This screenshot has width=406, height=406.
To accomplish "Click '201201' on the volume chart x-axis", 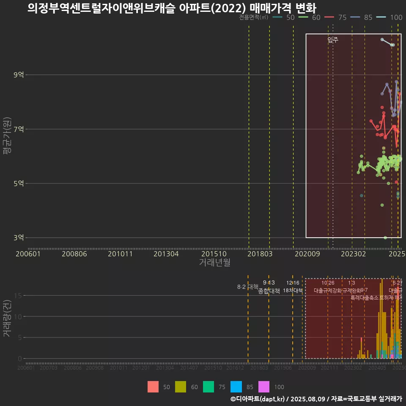I will coord(141,368).
